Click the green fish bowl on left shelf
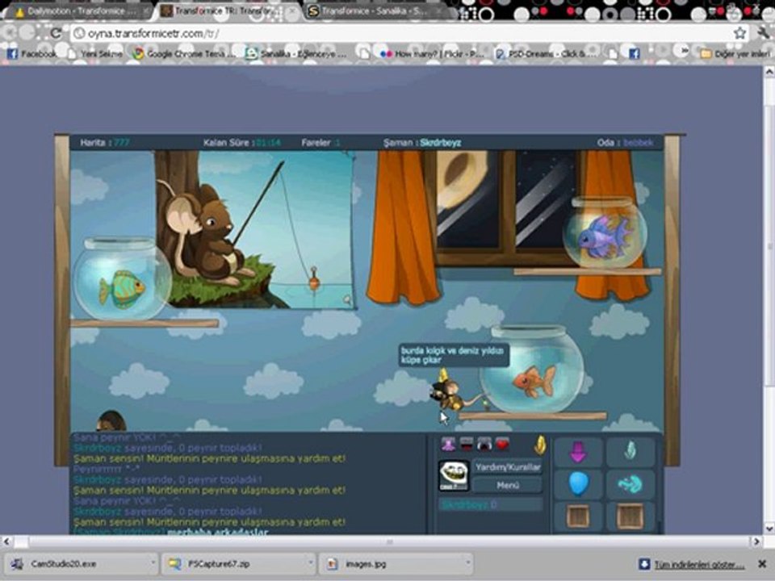This screenshot has height=581, width=775. click(x=122, y=278)
